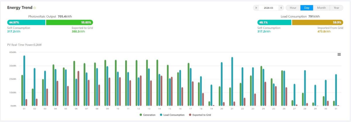Toggle Exported to Grid series label

pos(202,115)
